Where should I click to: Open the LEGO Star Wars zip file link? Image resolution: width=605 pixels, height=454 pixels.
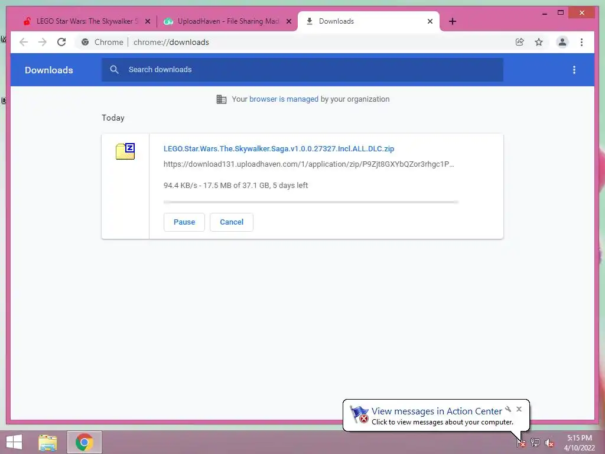[279, 148]
